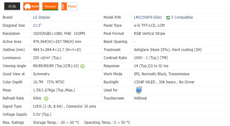This screenshot has height=126, width=230.
Task: Select the LVDS (2 ch, 8-bit) signal text
Action: tap(48, 106)
